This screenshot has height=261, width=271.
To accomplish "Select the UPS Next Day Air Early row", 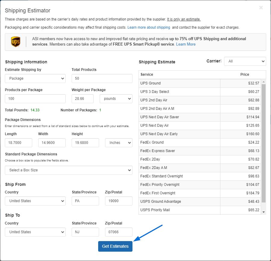I will pyautogui.click(x=200, y=134).
